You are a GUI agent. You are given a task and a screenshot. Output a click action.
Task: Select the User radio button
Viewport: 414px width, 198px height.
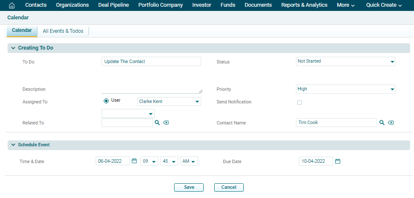[x=106, y=101]
